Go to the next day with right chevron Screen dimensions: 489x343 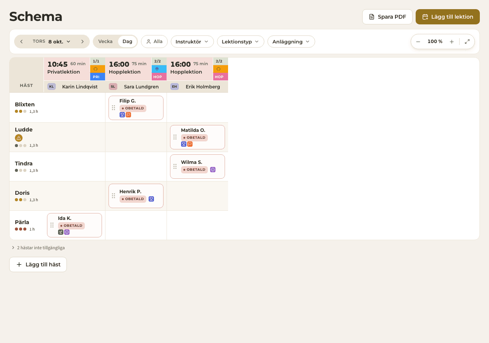click(x=82, y=42)
